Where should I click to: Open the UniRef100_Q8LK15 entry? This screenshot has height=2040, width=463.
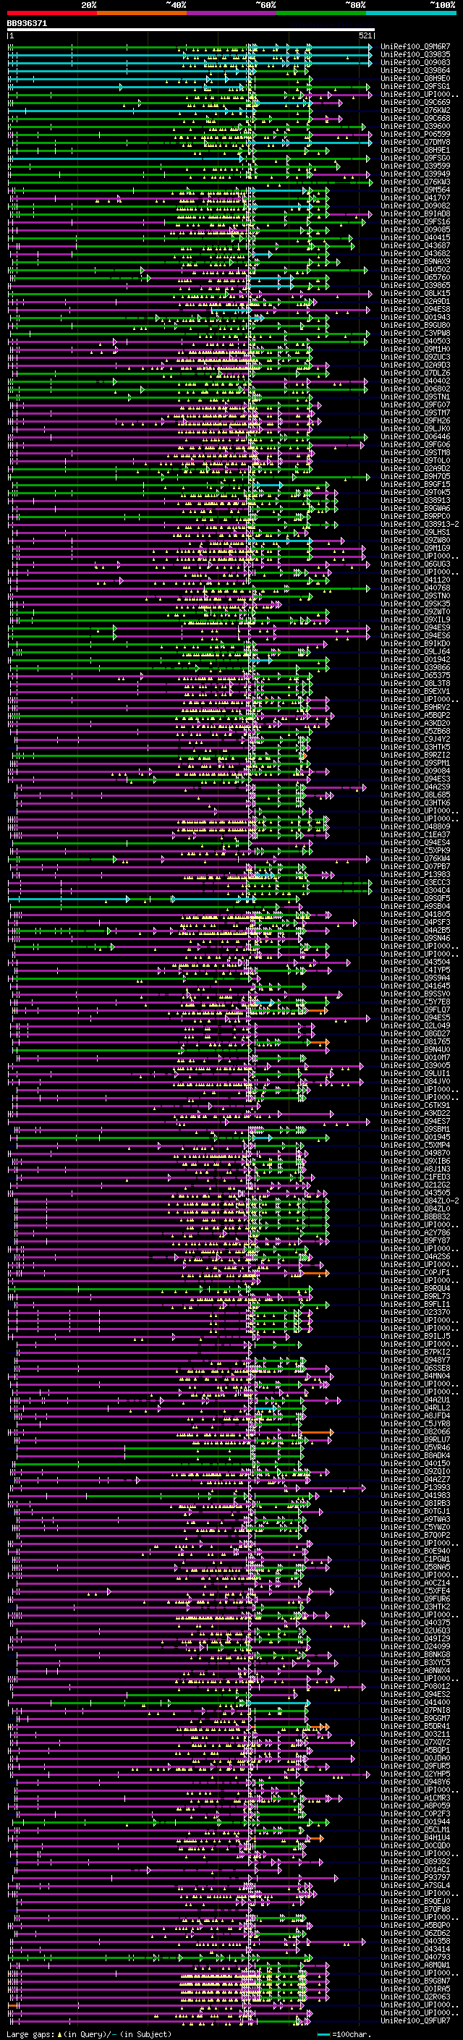click(x=415, y=294)
